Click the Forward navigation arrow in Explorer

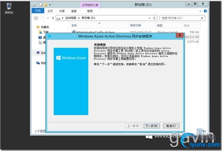(43, 18)
